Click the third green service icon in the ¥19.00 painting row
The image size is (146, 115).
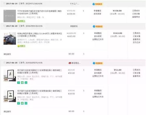coord(26,103)
